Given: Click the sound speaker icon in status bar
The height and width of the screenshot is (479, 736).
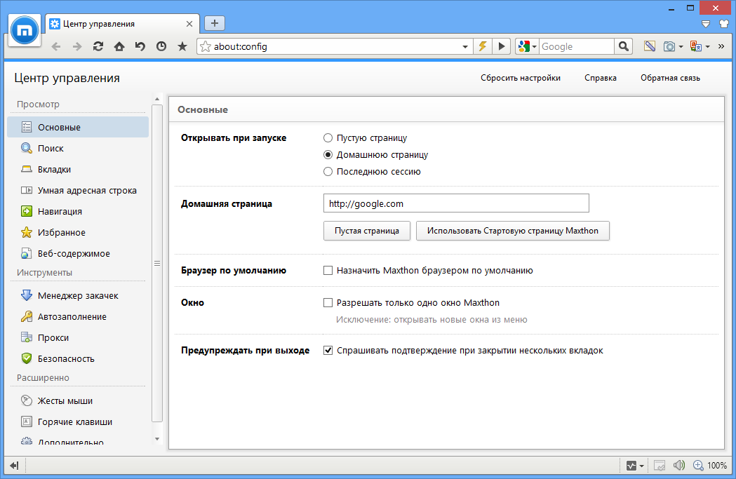Looking at the screenshot, I should (x=678, y=465).
